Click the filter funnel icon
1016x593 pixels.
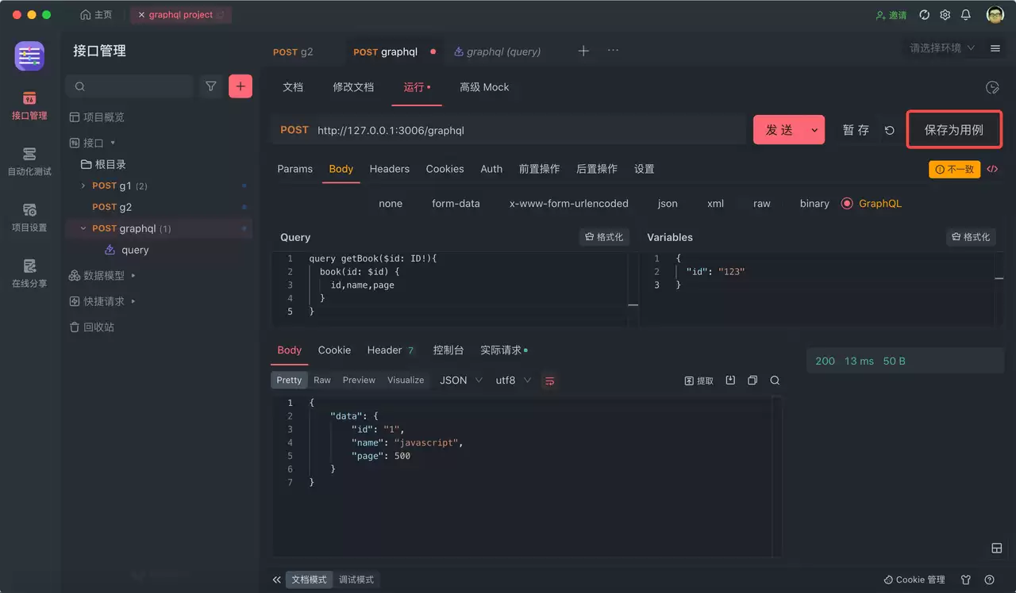pos(210,86)
